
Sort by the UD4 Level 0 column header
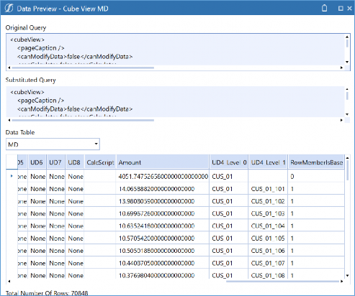[x=229, y=162]
